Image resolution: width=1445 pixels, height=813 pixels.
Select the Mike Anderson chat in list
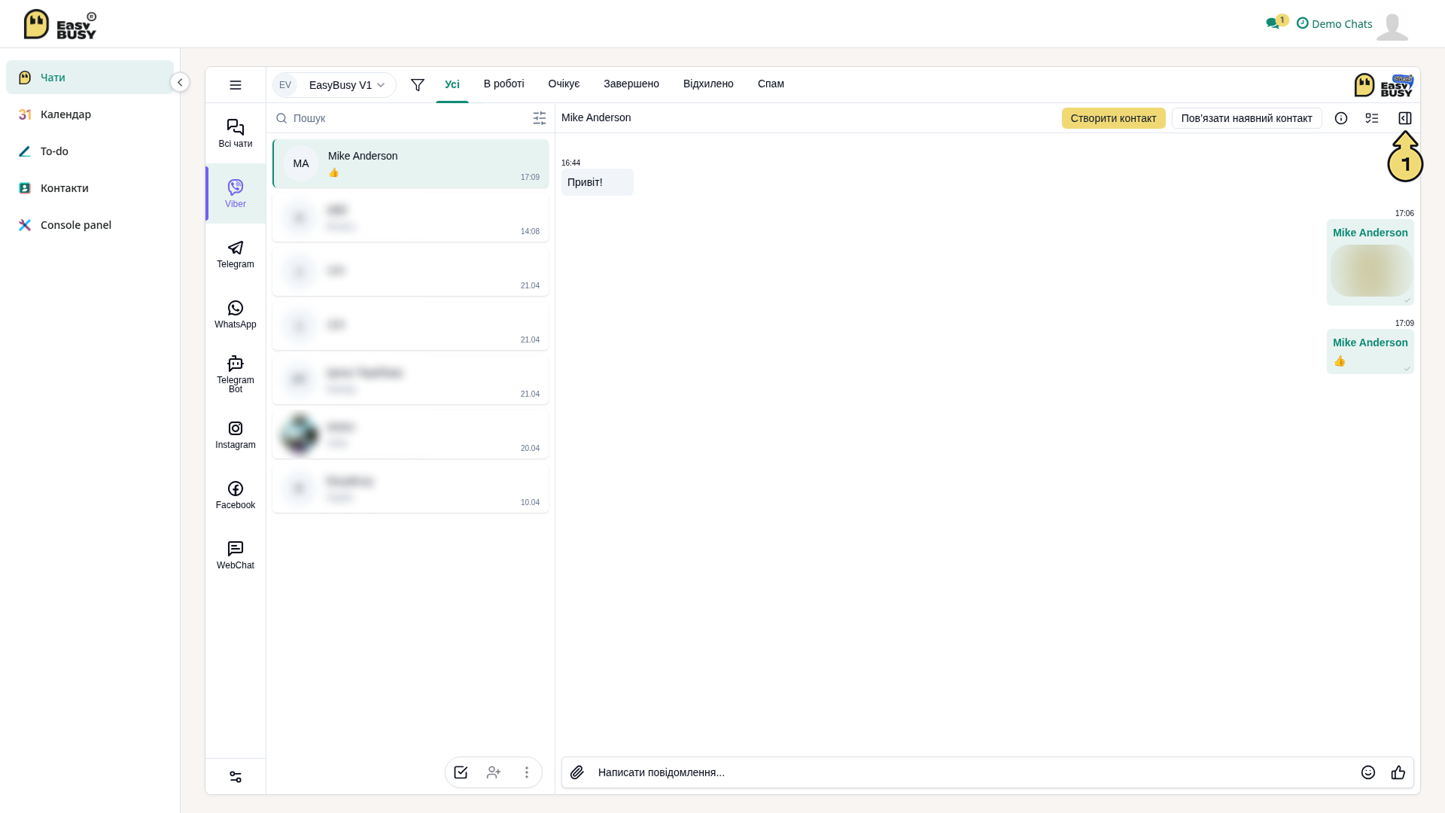(411, 163)
